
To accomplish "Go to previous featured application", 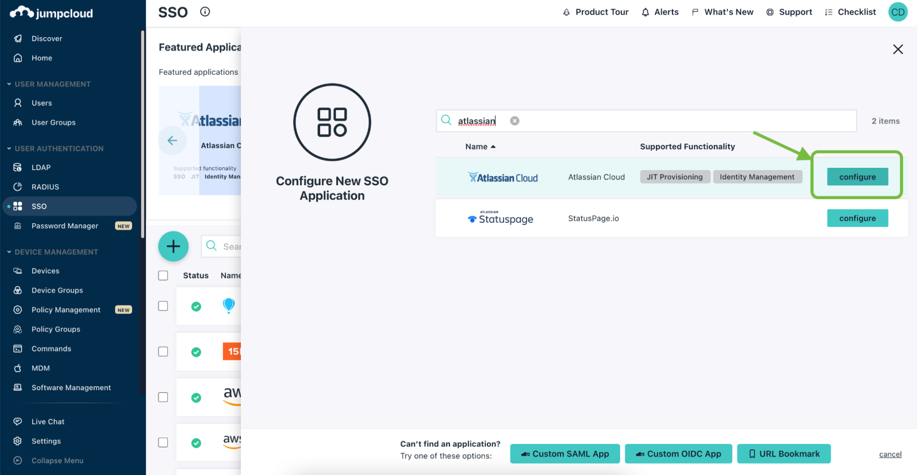I will [172, 140].
